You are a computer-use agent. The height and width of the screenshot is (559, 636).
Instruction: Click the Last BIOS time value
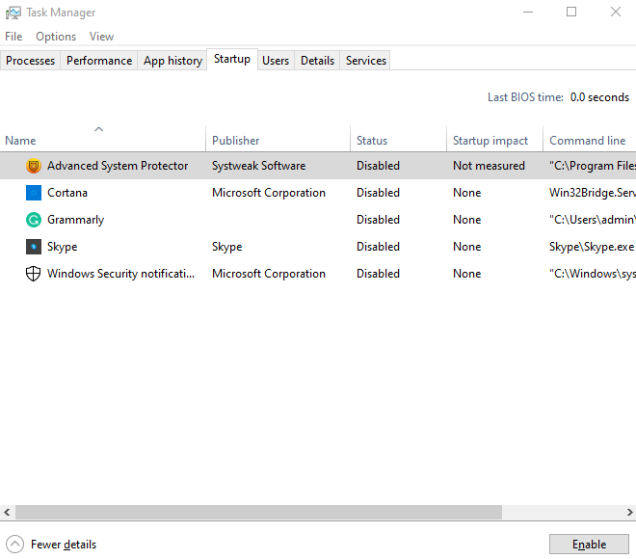599,97
